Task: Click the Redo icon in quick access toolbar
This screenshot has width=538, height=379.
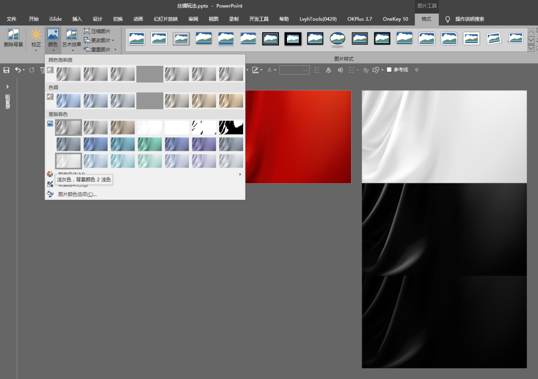Action: pos(31,70)
